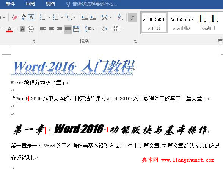Open the Asian Layout tool
This screenshot has height=169, width=223.
tap(105, 17)
